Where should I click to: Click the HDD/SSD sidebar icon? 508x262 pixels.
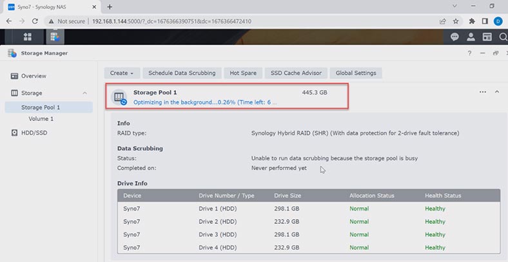(14, 133)
